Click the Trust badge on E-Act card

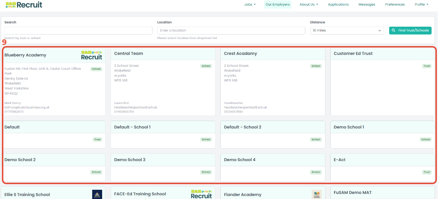click(x=427, y=172)
